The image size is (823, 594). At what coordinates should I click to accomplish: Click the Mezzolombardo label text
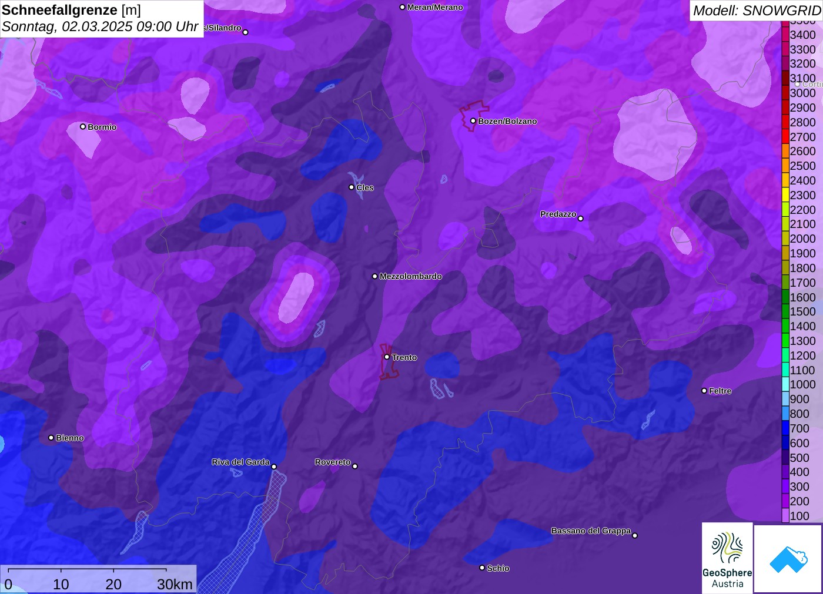coord(410,276)
